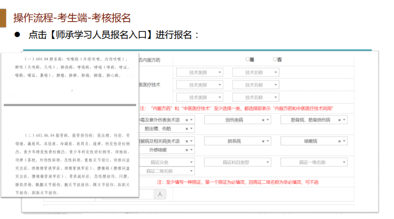Clear the 创伤类病 selection with its x icon
The image size is (394, 219).
(263, 120)
